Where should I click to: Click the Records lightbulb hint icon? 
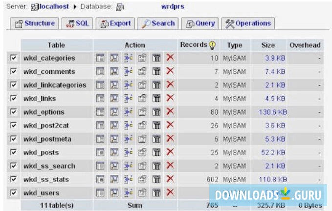pos(212,45)
